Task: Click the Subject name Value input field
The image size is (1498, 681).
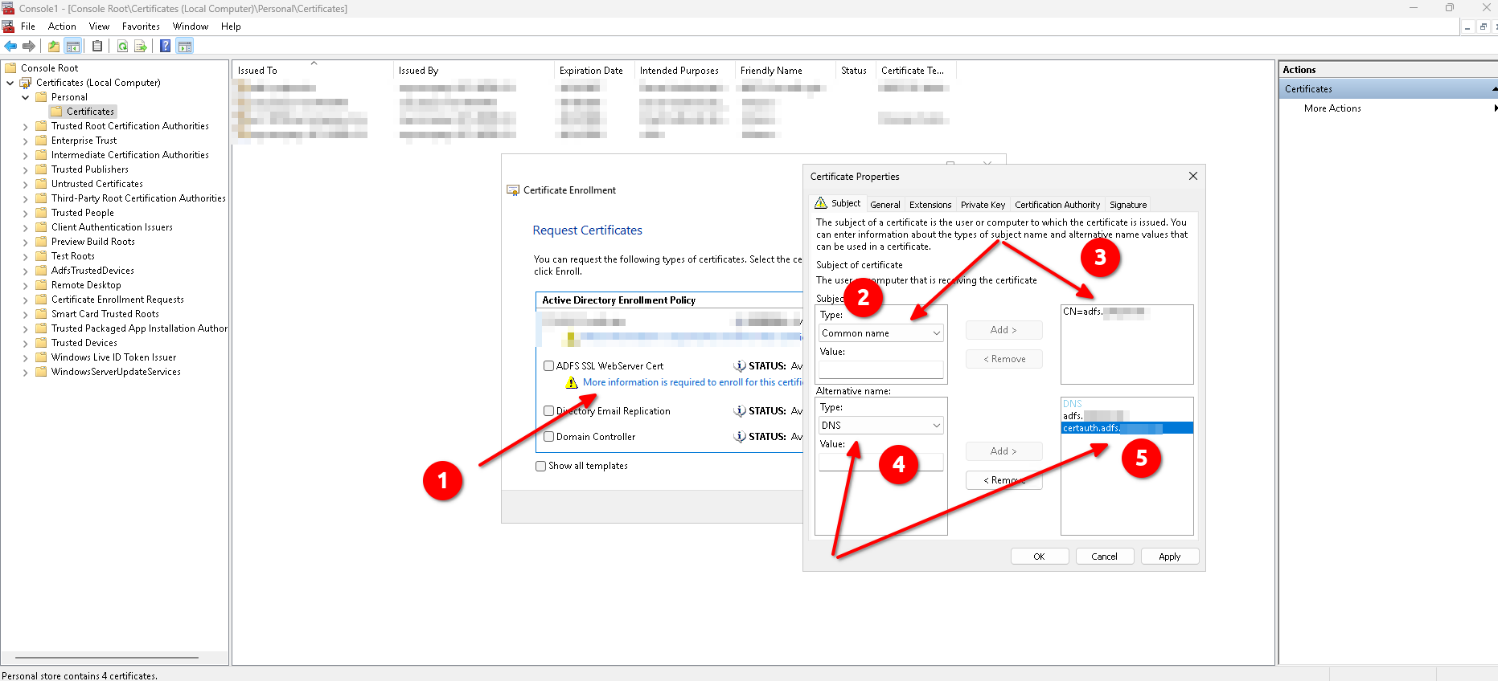Action: click(880, 369)
